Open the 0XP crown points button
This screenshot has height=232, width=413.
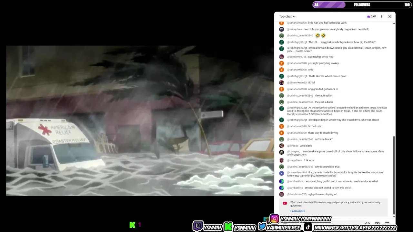371,16
